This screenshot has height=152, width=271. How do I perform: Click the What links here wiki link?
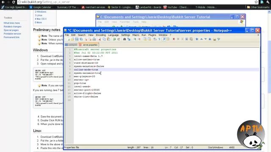[12, 23]
